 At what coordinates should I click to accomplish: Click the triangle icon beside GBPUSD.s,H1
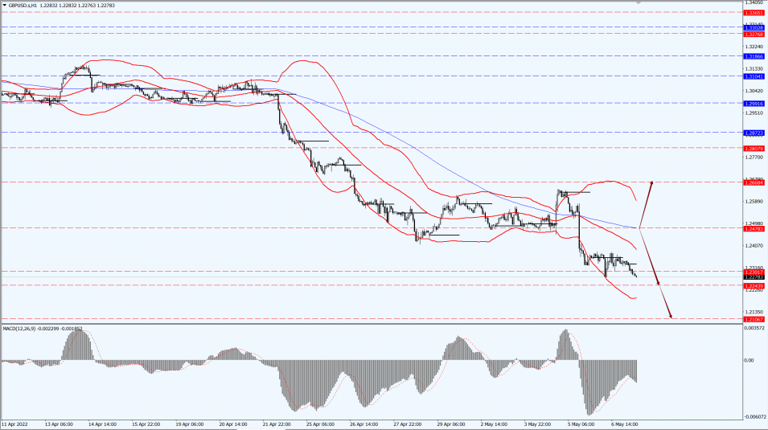(4, 7)
